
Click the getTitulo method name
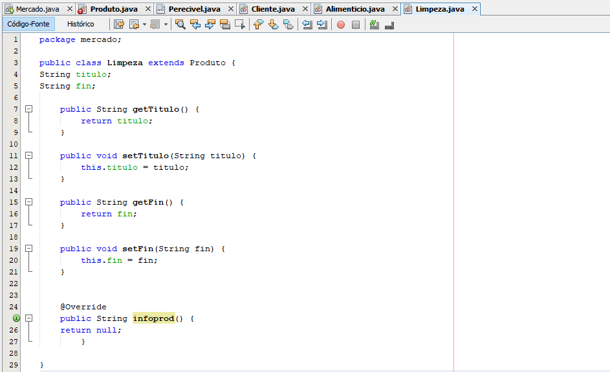coord(156,109)
